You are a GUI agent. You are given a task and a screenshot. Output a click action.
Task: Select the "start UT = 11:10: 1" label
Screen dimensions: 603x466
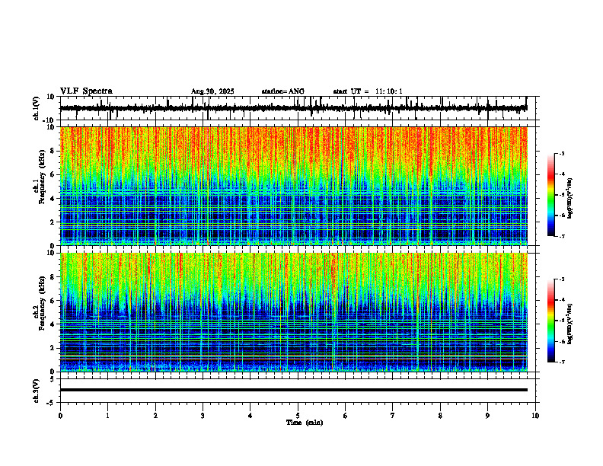point(368,91)
